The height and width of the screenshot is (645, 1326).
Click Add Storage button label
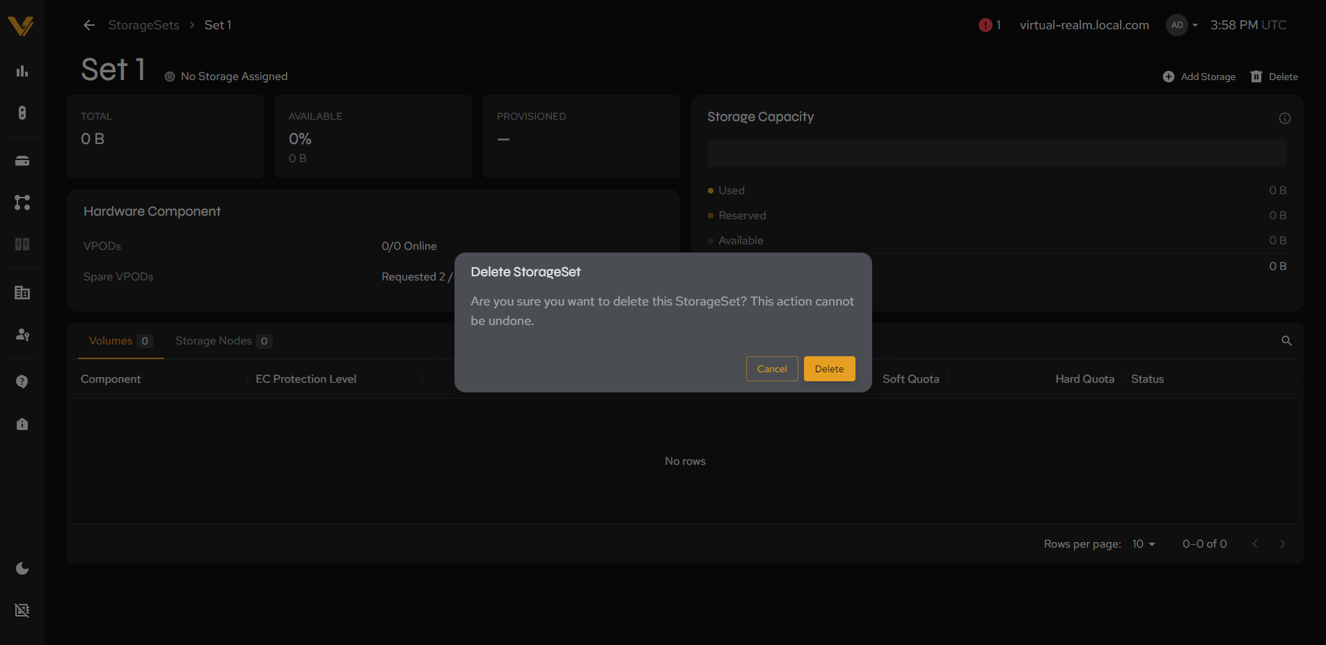1208,77
